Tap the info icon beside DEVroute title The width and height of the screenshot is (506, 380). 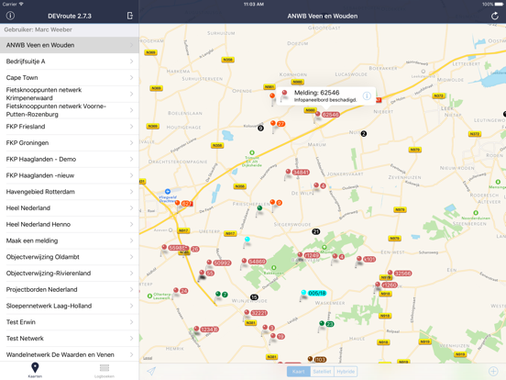pos(10,16)
